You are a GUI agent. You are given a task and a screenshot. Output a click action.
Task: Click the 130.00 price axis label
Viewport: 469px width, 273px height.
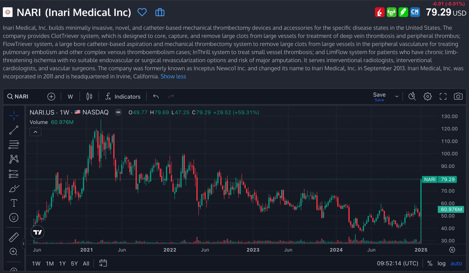pyautogui.click(x=449, y=117)
